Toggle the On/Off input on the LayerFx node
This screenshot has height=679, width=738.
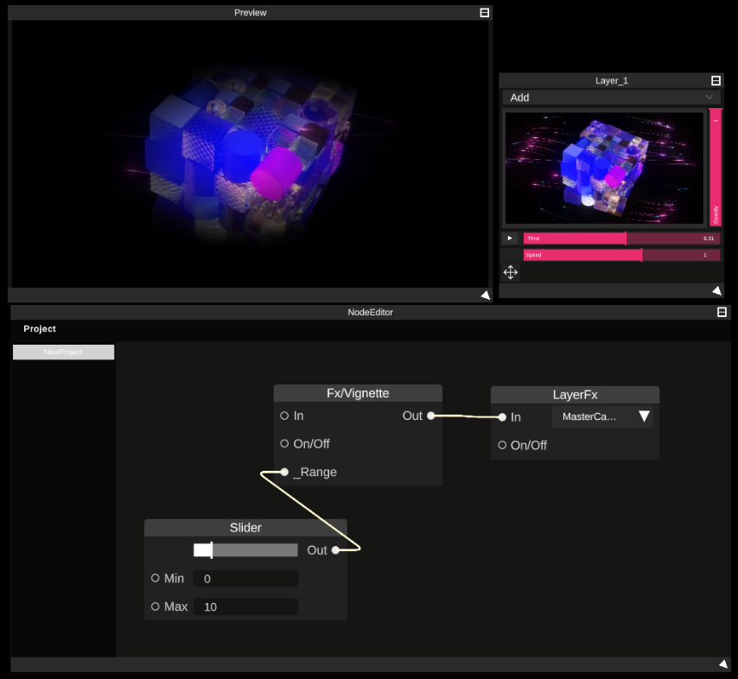502,445
